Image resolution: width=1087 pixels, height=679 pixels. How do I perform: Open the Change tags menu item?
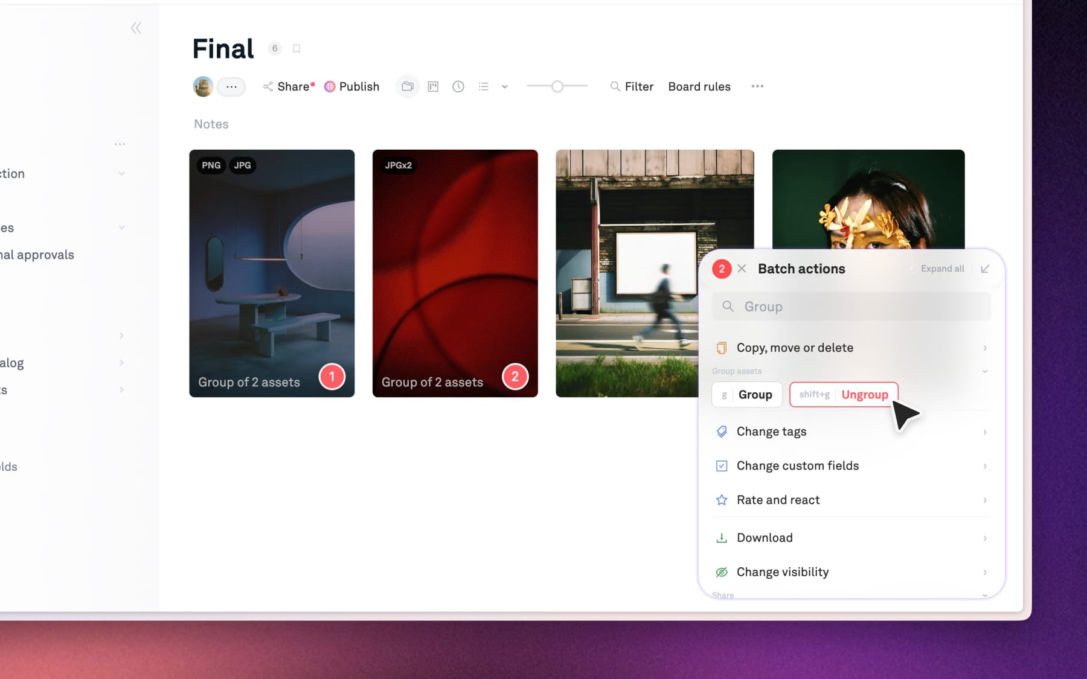coord(771,432)
